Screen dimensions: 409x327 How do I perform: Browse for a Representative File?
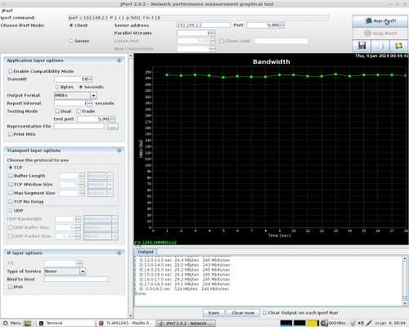[x=113, y=127]
